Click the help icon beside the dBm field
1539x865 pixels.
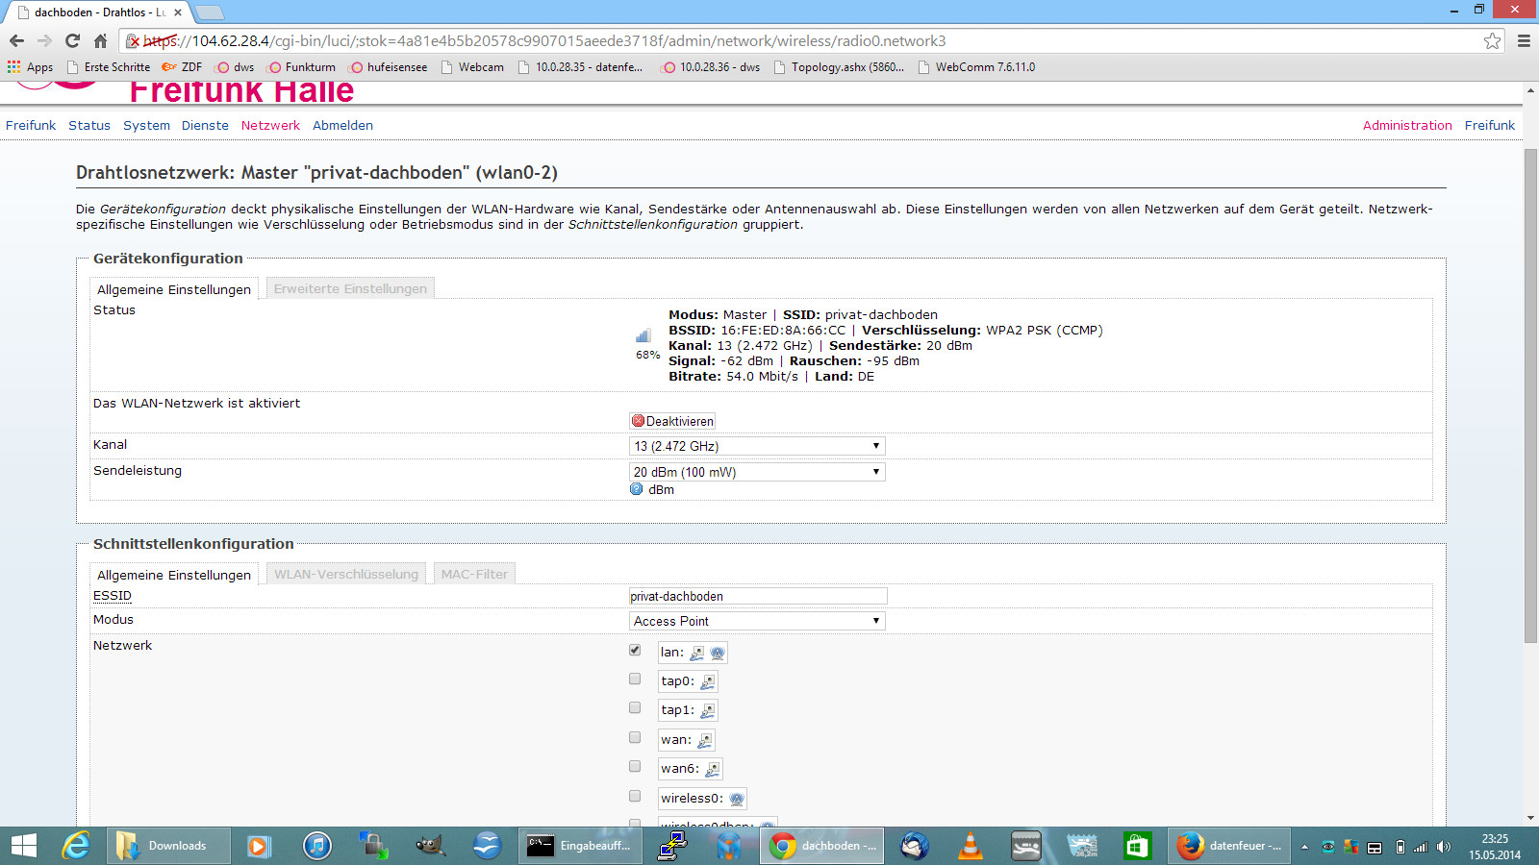pos(636,489)
